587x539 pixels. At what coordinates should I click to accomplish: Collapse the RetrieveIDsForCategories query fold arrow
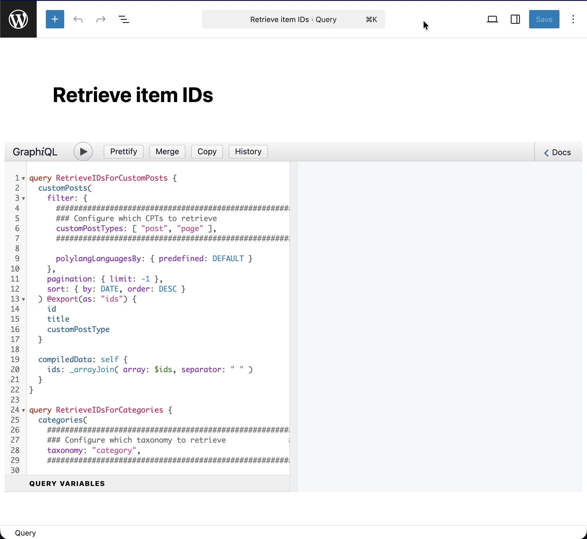pyautogui.click(x=23, y=410)
